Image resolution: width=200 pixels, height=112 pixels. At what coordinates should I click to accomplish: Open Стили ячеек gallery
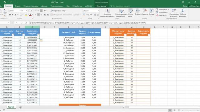[x=131, y=13]
